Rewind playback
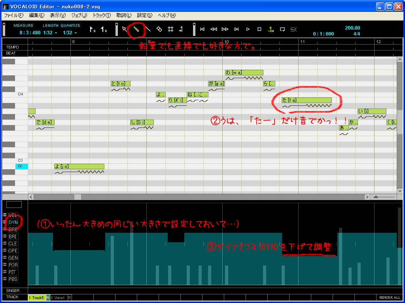 pyautogui.click(x=214, y=29)
